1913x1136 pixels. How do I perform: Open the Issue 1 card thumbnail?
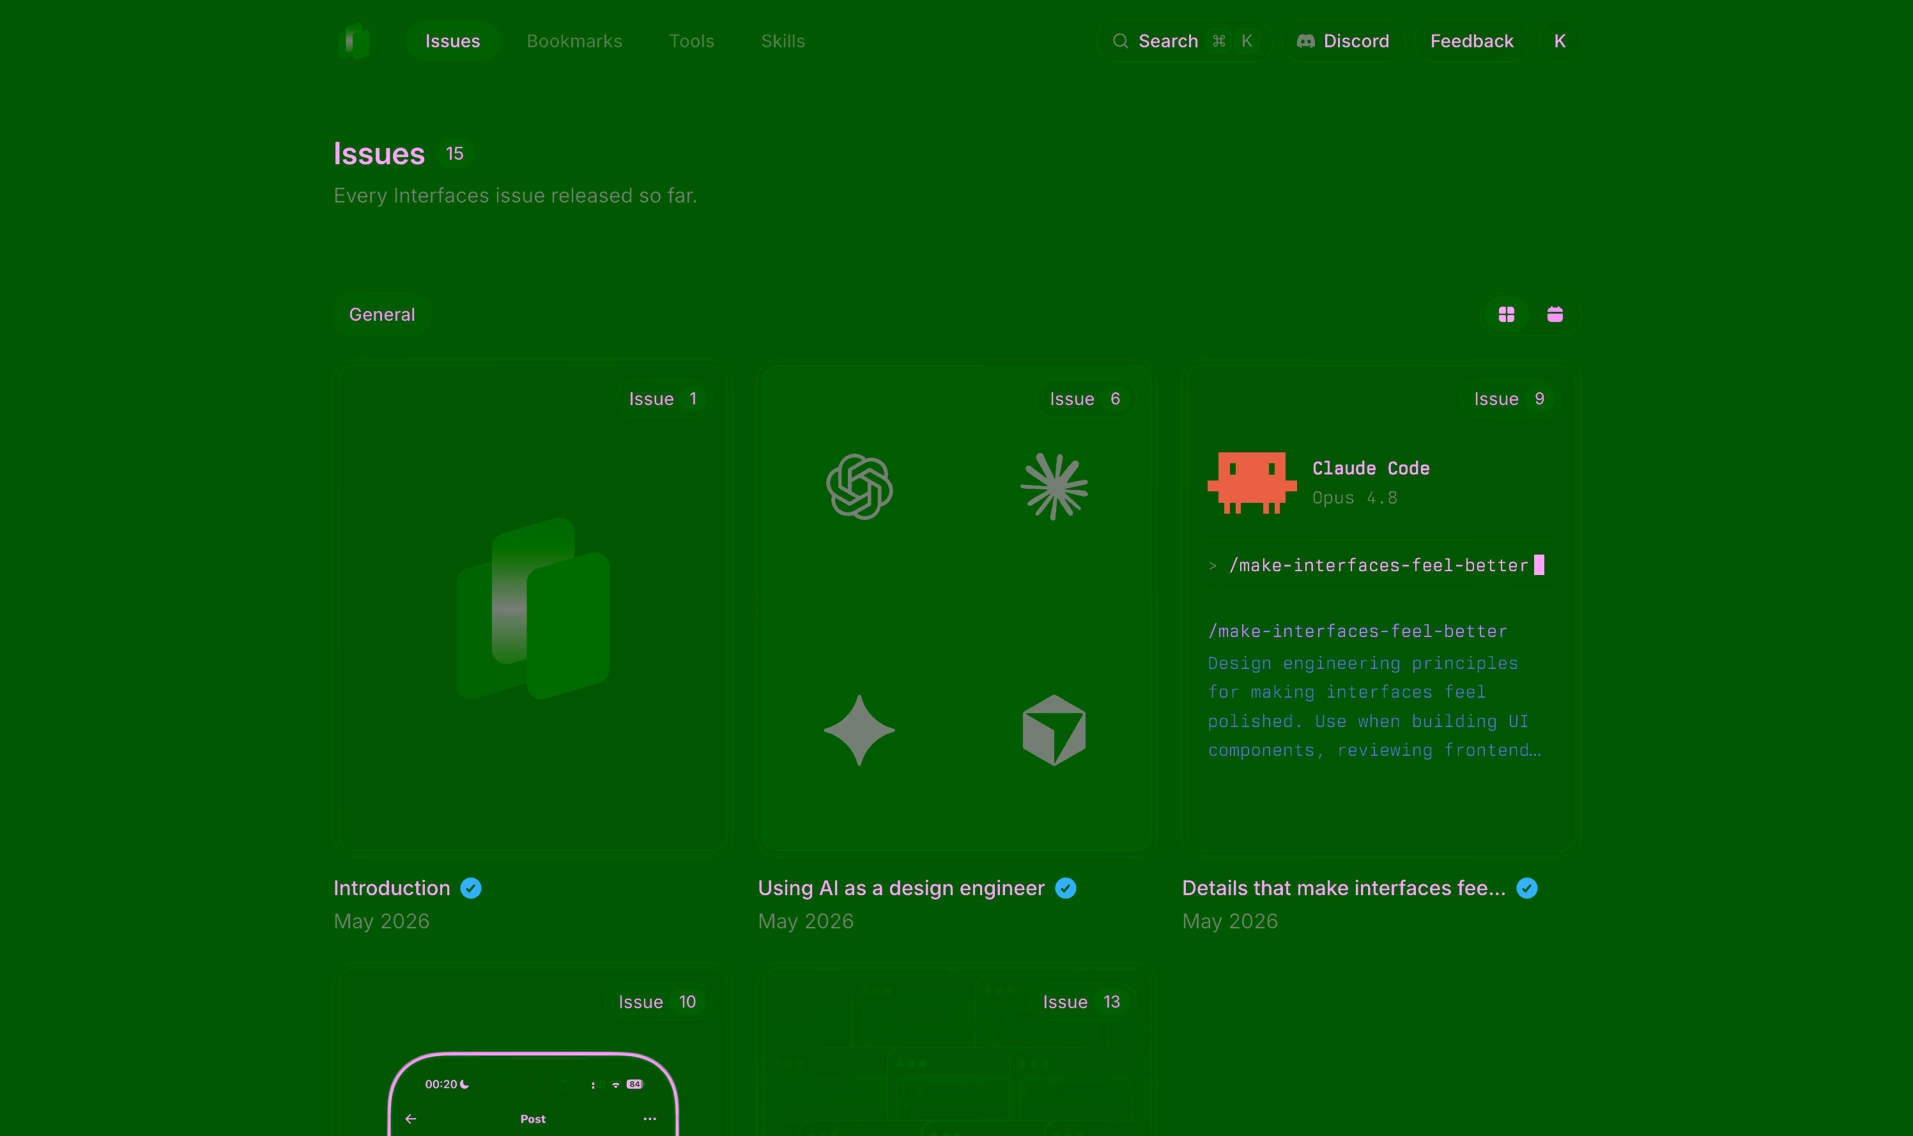click(532, 607)
